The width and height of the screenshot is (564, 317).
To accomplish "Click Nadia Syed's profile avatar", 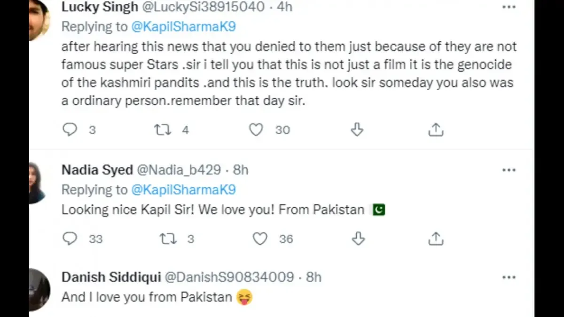I will [38, 183].
